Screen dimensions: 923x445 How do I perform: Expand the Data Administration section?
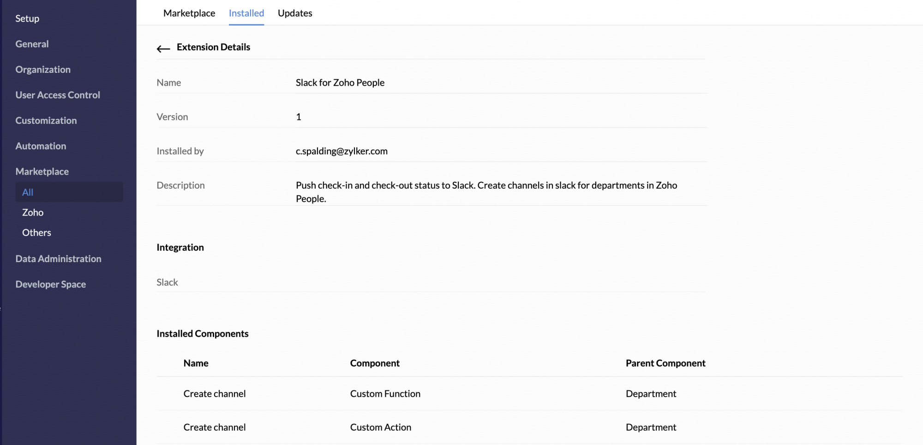58,259
